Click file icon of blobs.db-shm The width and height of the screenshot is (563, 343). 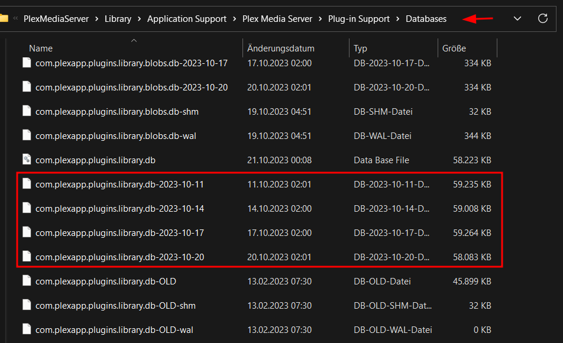point(27,111)
